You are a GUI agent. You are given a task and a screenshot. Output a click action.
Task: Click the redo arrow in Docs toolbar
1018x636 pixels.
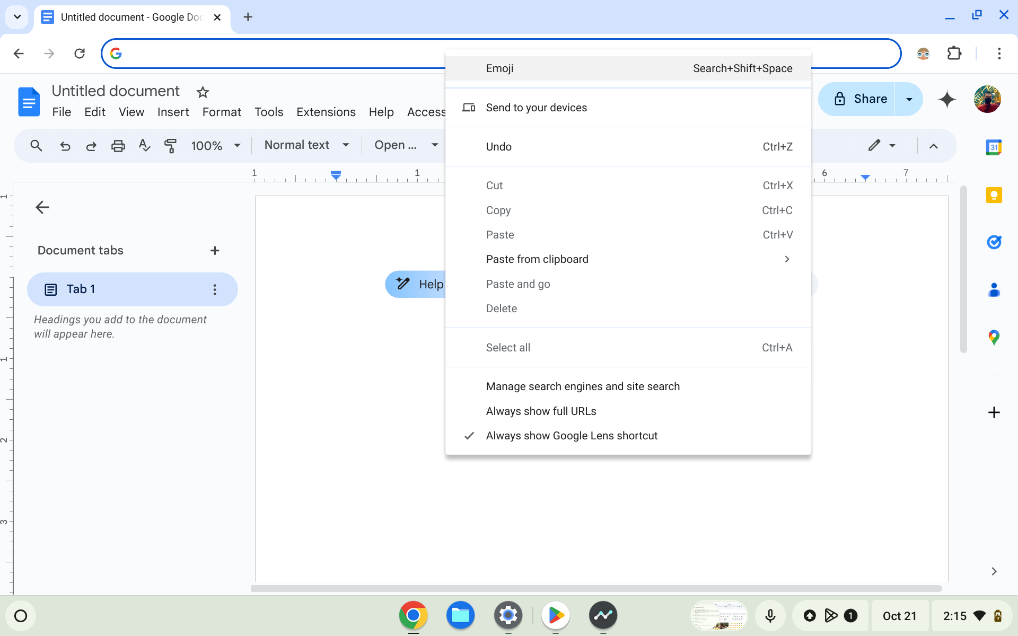coord(91,146)
